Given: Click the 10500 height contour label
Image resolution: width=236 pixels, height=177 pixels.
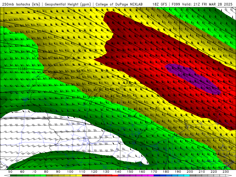Looking at the screenshot, I should click(x=45, y=119).
